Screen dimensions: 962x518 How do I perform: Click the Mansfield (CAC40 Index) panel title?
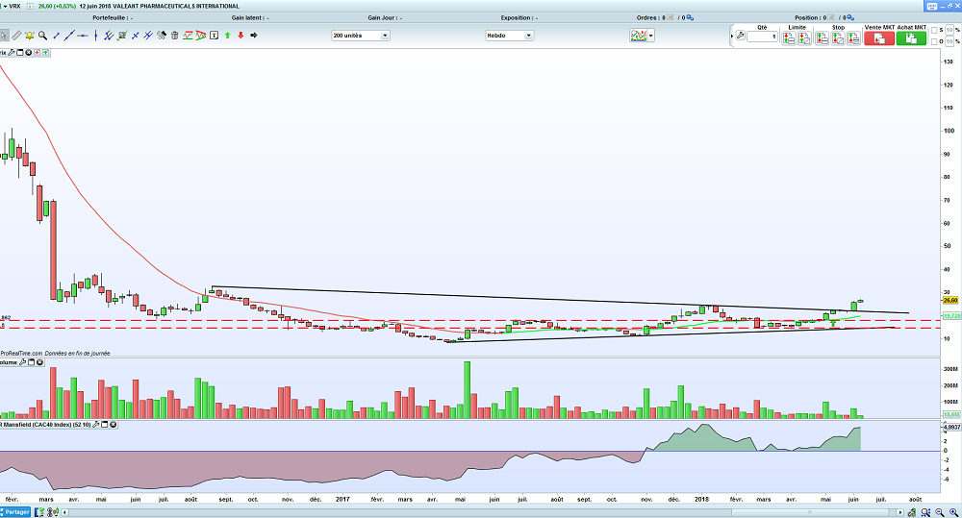pos(46,424)
